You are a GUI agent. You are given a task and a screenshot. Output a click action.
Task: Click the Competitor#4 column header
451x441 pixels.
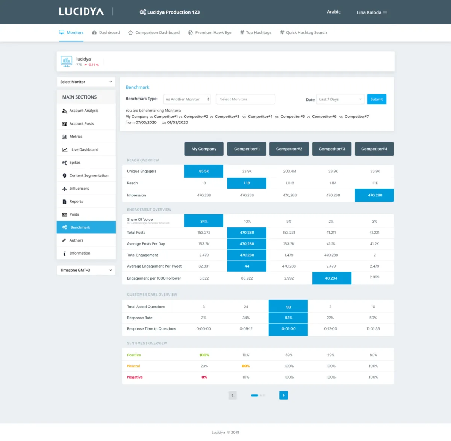tap(374, 149)
